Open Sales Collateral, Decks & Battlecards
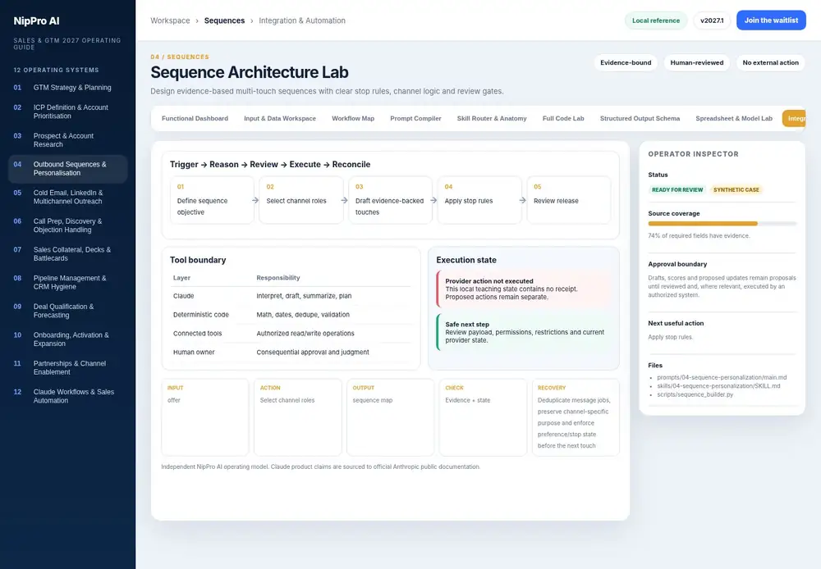The width and height of the screenshot is (821, 569). pyautogui.click(x=67, y=253)
